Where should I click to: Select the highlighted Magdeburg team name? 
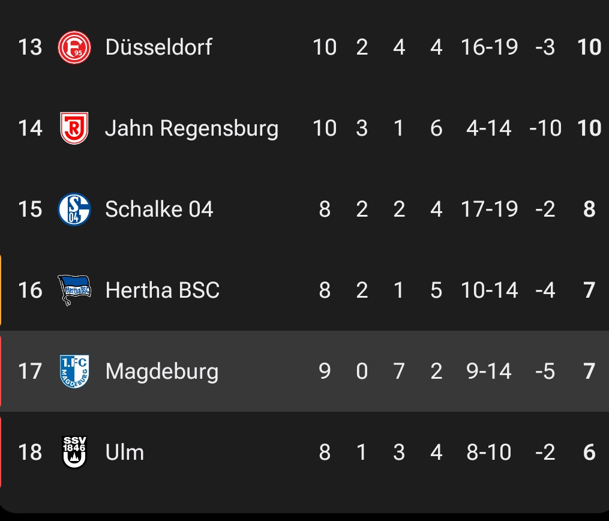click(161, 372)
